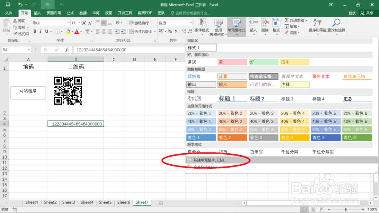Click the Conditional Formatting icon
Viewport: 379px width, 213px height.
pos(202,23)
